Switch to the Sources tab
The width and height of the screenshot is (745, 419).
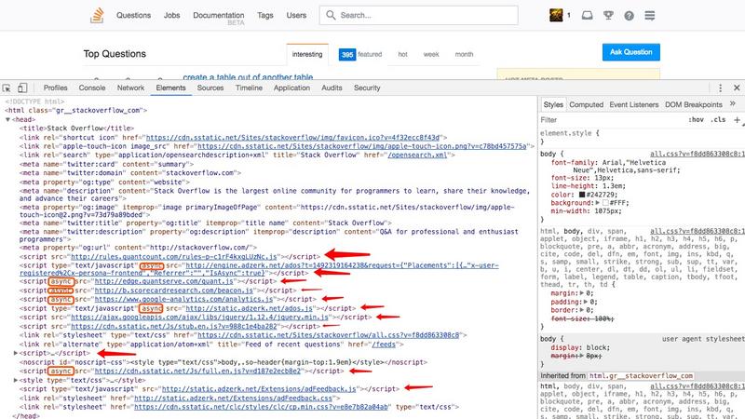tap(210, 88)
